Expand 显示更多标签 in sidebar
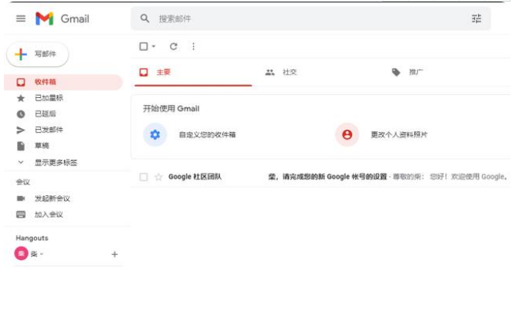 click(x=56, y=162)
